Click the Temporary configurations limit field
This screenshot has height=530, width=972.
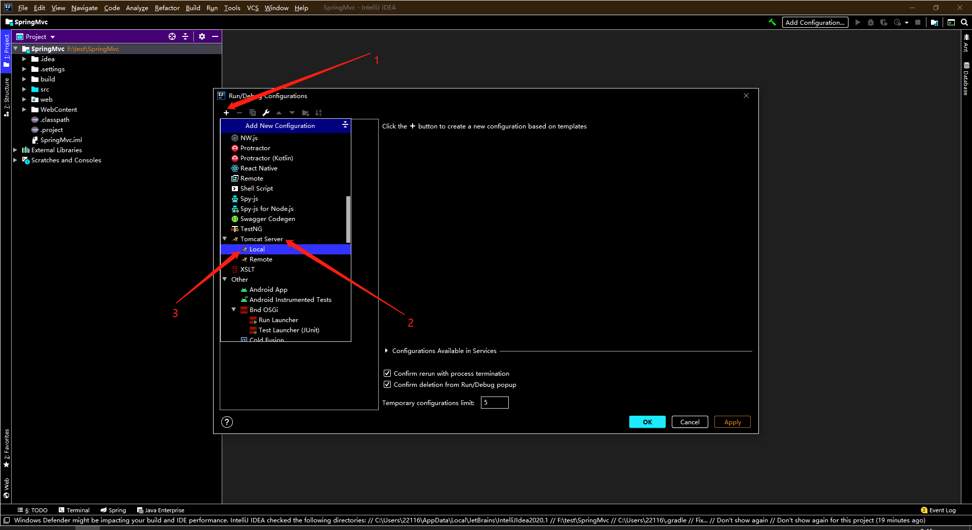click(494, 402)
